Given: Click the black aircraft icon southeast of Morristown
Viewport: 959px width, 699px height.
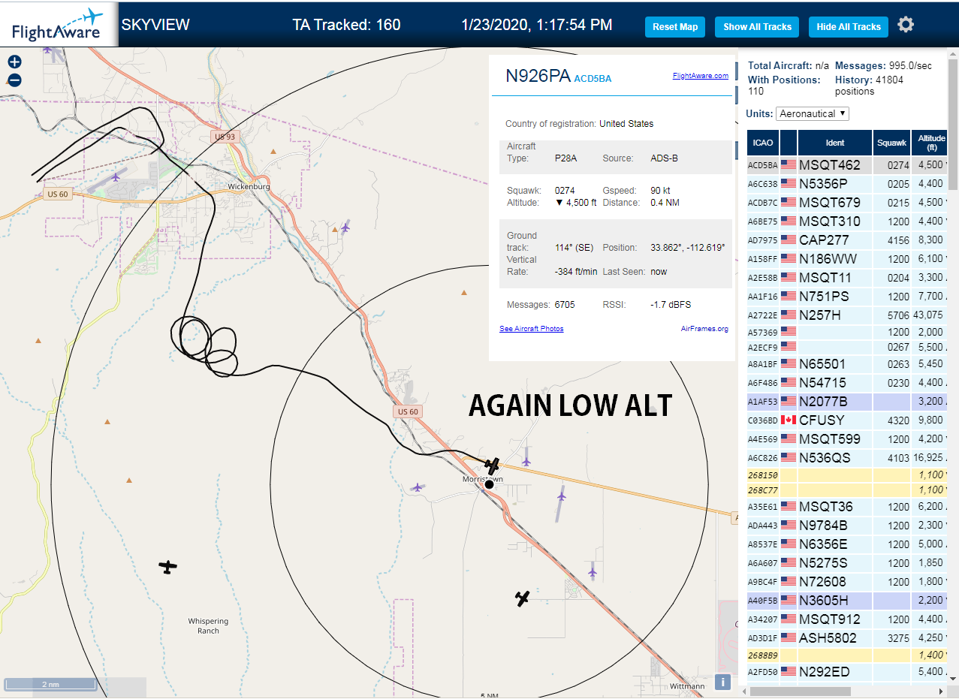Looking at the screenshot, I should click(523, 598).
